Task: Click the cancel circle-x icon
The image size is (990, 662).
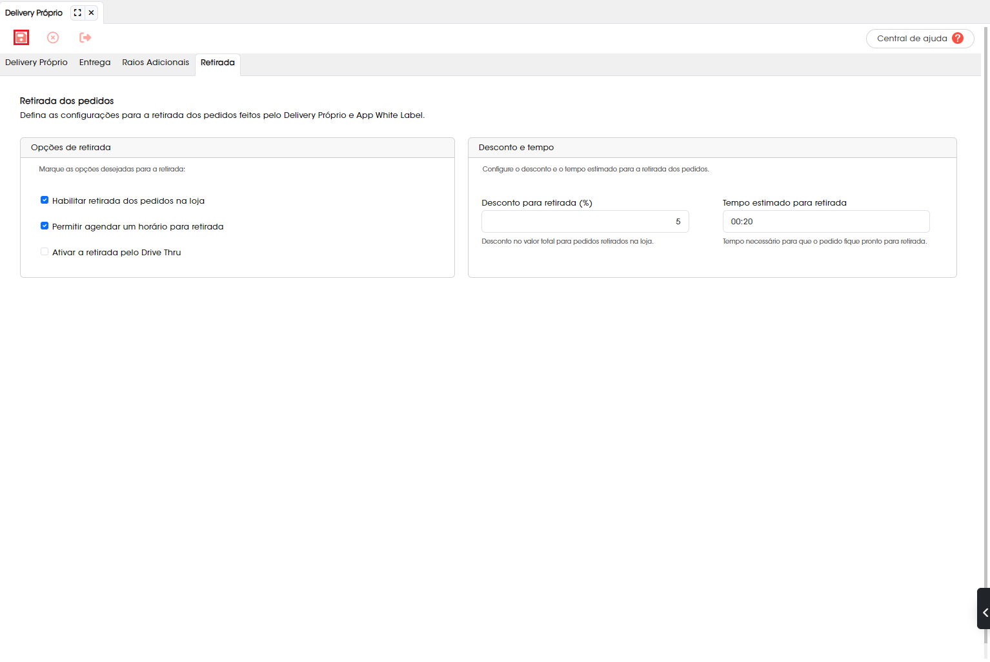Action: 53,37
